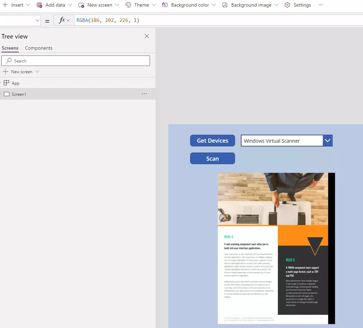Click the fx formula icon
The width and height of the screenshot is (363, 328).
coord(62,20)
